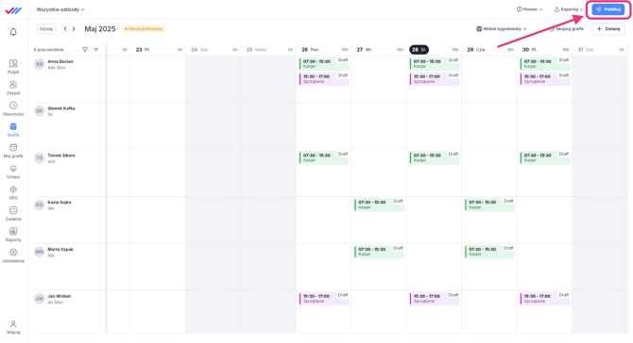Open notifications bell icon
The width and height of the screenshot is (633, 343).
[13, 32]
